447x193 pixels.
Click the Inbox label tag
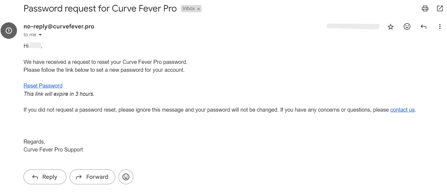(x=189, y=8)
